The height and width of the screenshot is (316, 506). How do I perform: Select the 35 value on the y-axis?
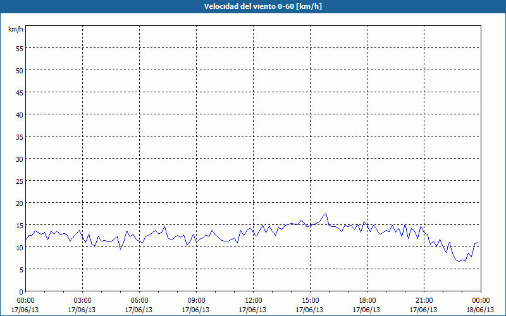[20, 137]
